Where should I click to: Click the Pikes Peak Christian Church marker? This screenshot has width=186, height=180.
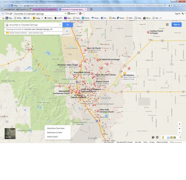click(x=98, y=111)
